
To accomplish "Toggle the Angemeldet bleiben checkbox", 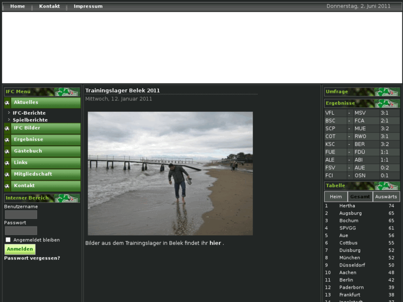I will [8, 240].
